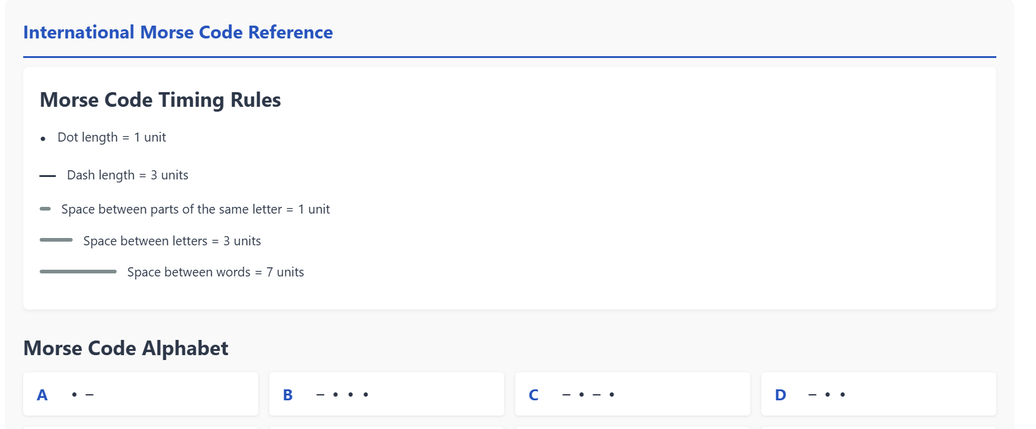Click the long gray seven-unit space bar
Screen dimensions: 1036x429
click(78, 272)
